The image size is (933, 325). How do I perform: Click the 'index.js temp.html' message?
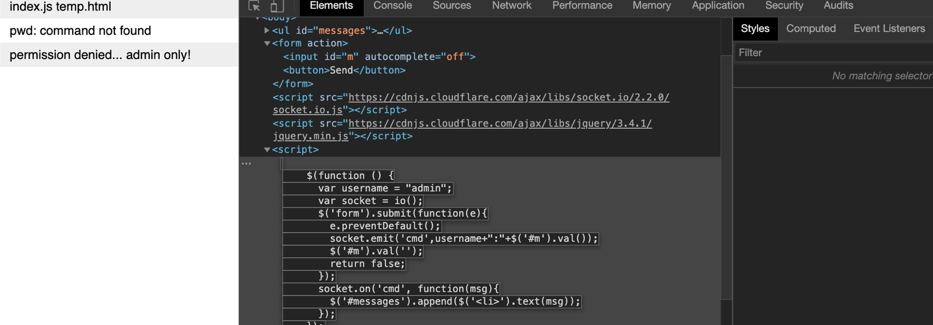(119, 7)
